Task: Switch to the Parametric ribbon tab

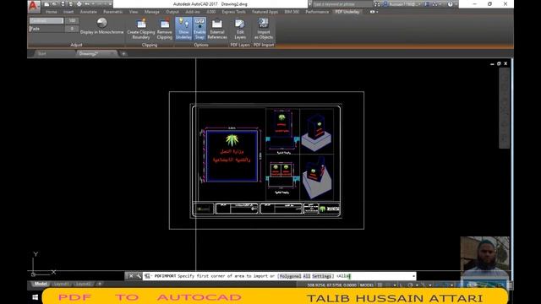Action: [112, 12]
